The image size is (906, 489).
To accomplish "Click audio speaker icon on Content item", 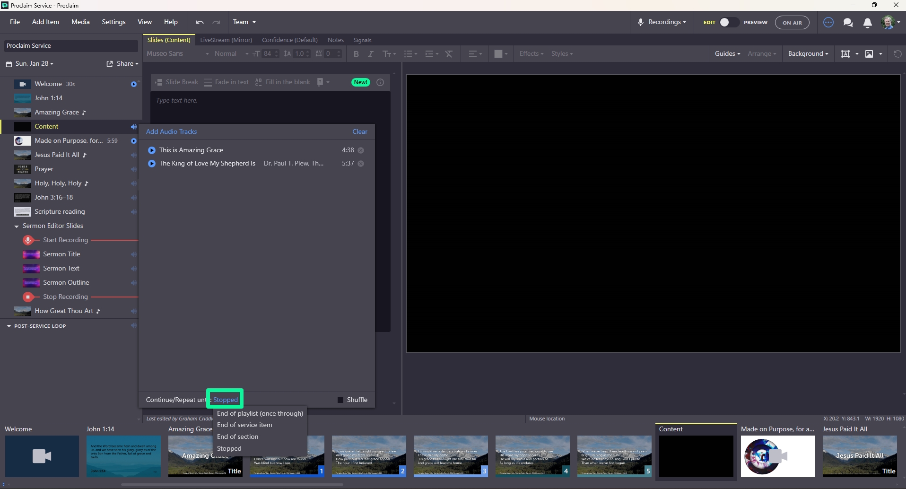I will (x=133, y=127).
